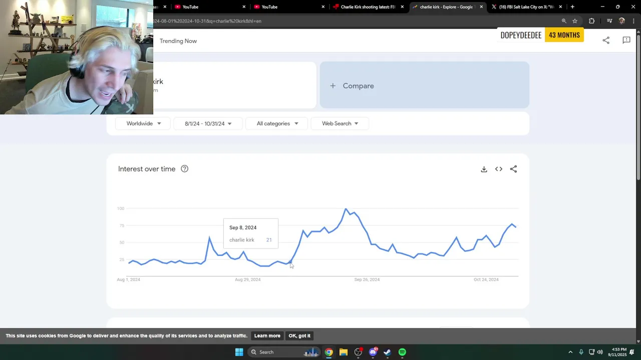Share the Interest over time chart
The image size is (641, 360).
pos(513,169)
